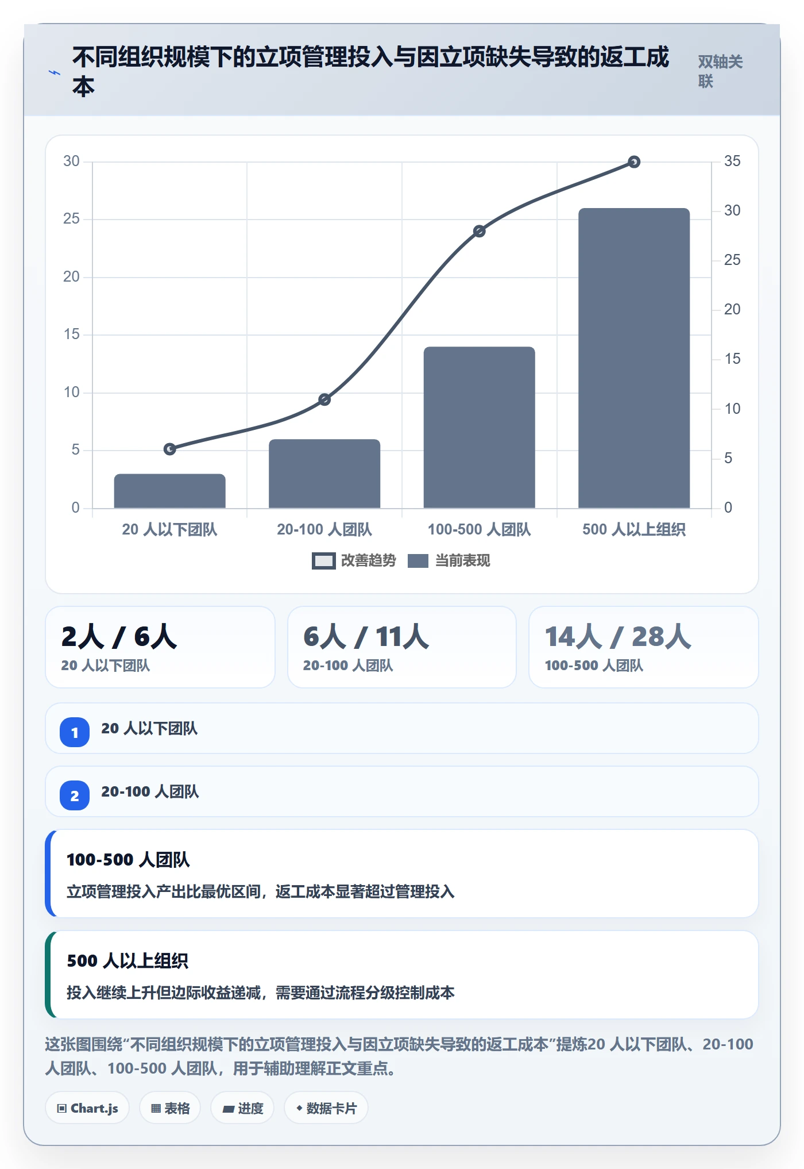
Task: Select the line point above the 100-500 人团队 bar
Action: [x=480, y=231]
